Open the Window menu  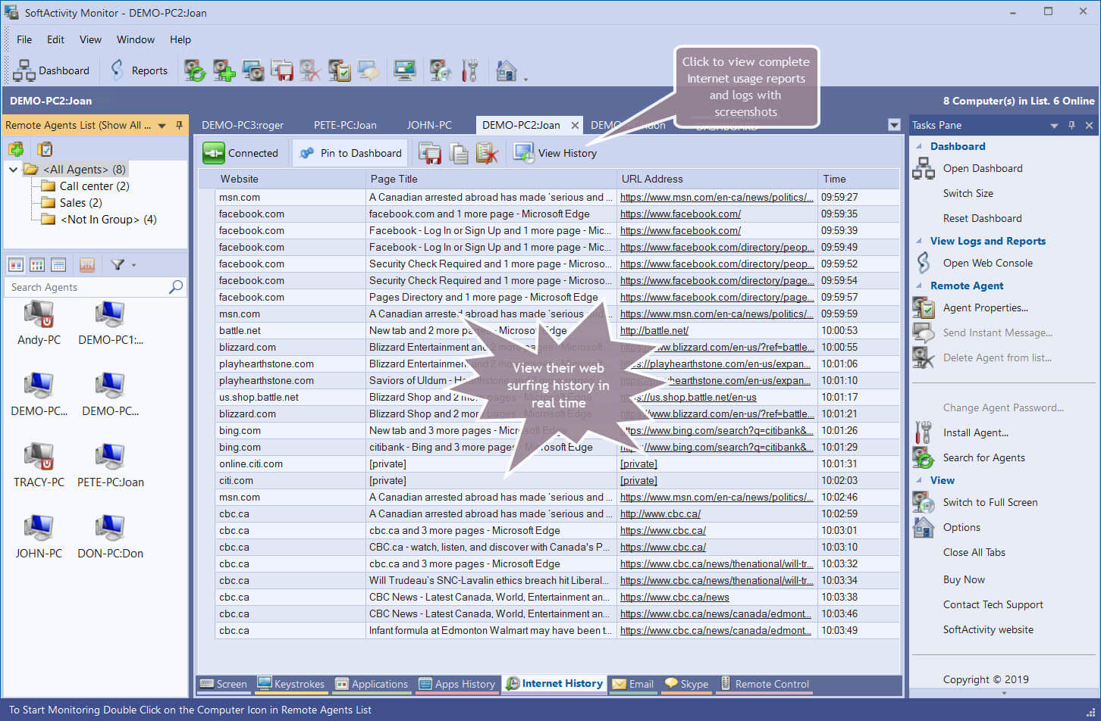click(135, 39)
